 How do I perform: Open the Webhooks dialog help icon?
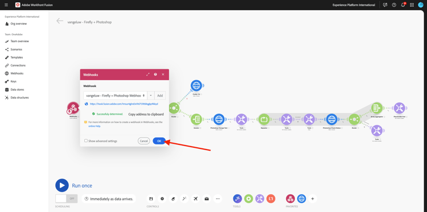[x=155, y=74]
